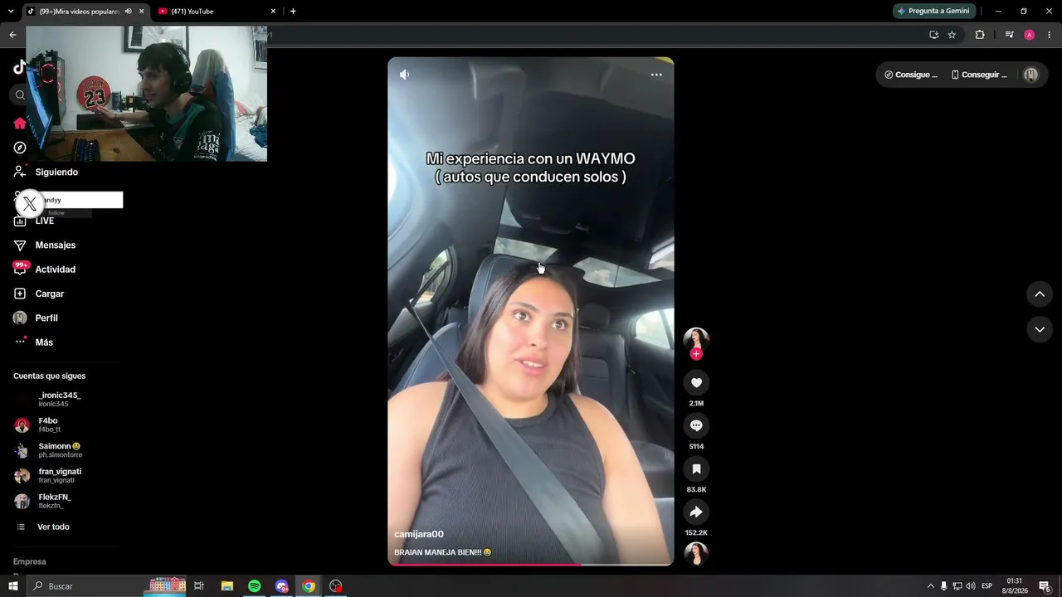Open Discord from the taskbar
This screenshot has width=1062, height=597.
click(x=282, y=586)
